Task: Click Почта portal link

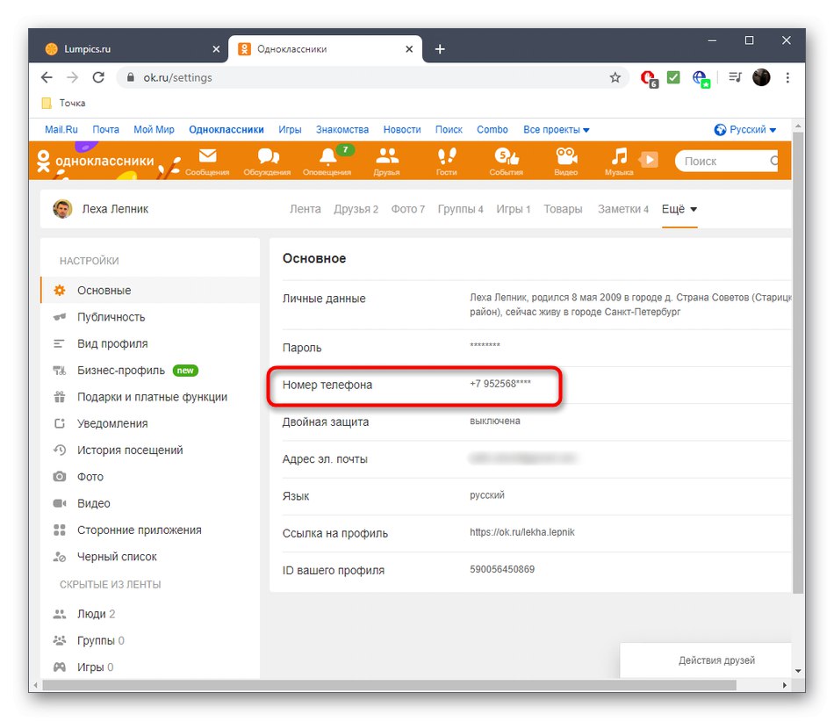Action: tap(106, 129)
